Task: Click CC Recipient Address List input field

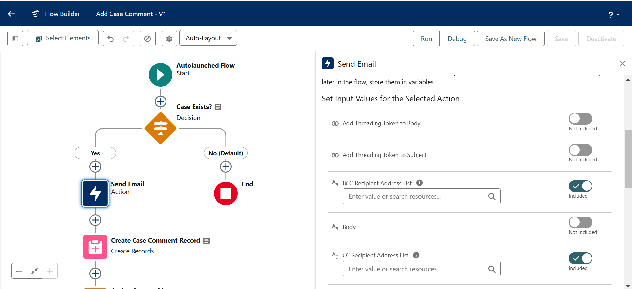Action: point(421,269)
